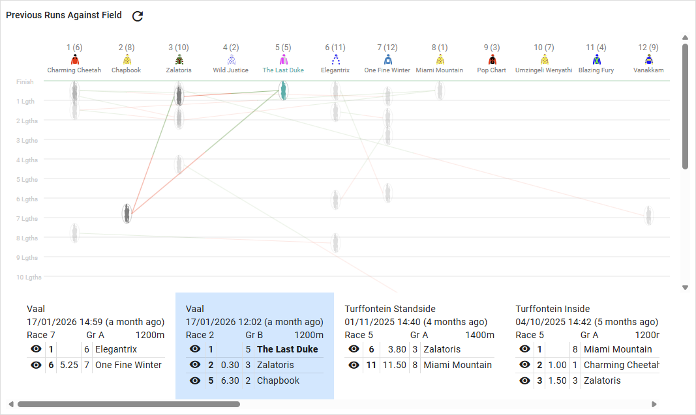Select the One Fine Winter silk icon

point(387,60)
